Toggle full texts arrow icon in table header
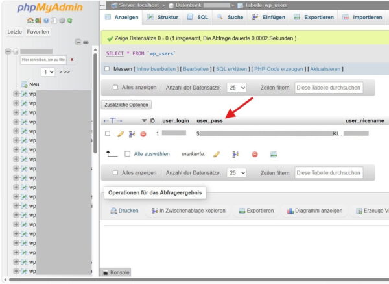The height and width of the screenshot is (284, 389). (113, 121)
